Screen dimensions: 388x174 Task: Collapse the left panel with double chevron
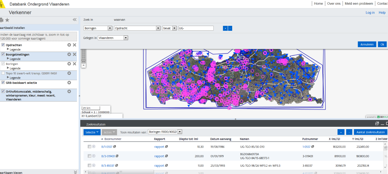coord(75,20)
